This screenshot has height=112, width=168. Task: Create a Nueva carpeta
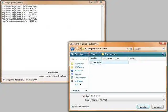click(x=109, y=54)
